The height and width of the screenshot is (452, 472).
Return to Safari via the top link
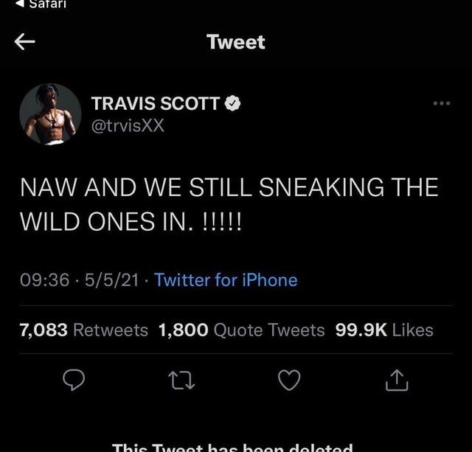(x=41, y=4)
